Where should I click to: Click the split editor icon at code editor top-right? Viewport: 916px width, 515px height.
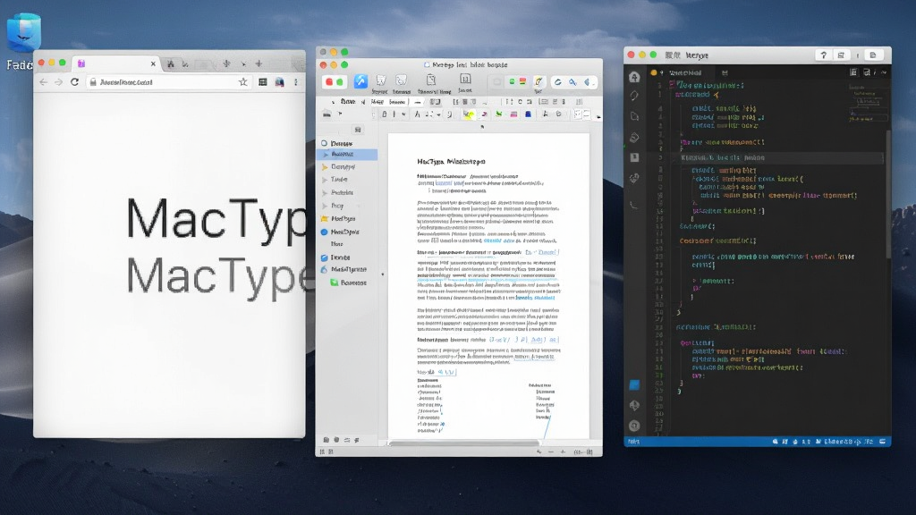pos(866,72)
